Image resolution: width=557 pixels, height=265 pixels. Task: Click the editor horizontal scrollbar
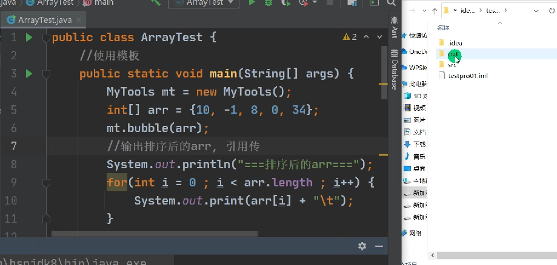click(154, 234)
